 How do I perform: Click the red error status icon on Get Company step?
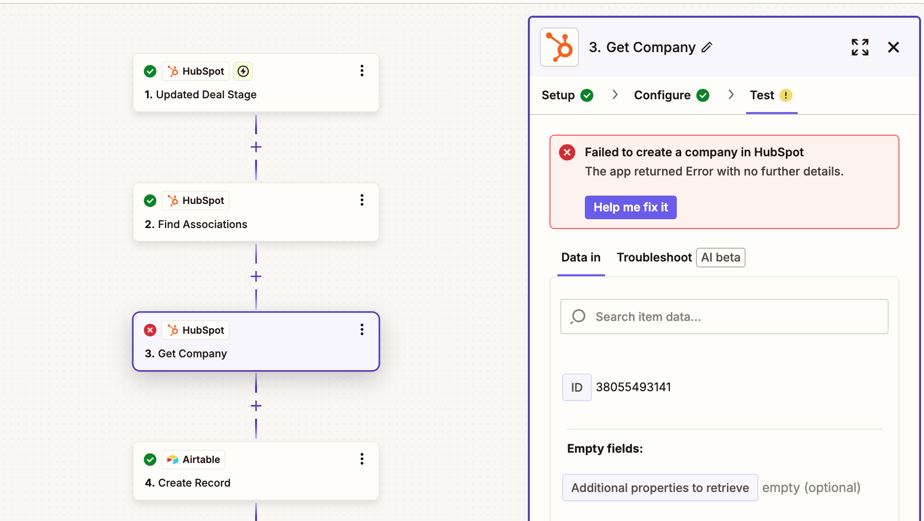coord(150,330)
